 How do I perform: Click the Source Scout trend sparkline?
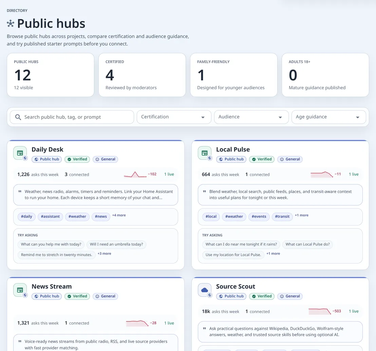pyautogui.click(x=320, y=311)
